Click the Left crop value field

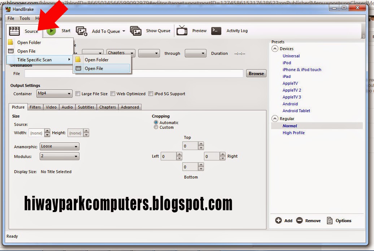click(x=168, y=157)
